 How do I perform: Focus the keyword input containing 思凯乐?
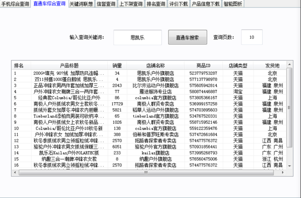coord(137,37)
